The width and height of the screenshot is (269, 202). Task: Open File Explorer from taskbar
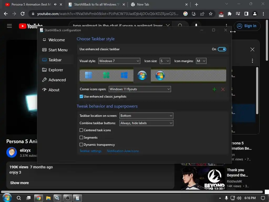pyautogui.click(x=48, y=198)
